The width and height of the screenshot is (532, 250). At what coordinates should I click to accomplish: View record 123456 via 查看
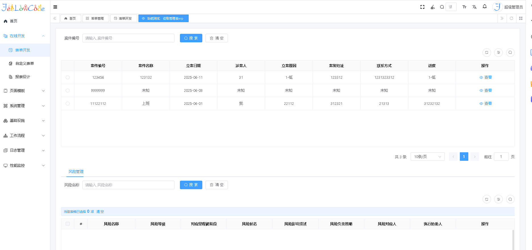[485, 77]
